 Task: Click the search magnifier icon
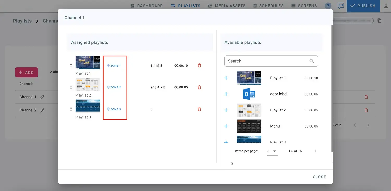point(311,61)
